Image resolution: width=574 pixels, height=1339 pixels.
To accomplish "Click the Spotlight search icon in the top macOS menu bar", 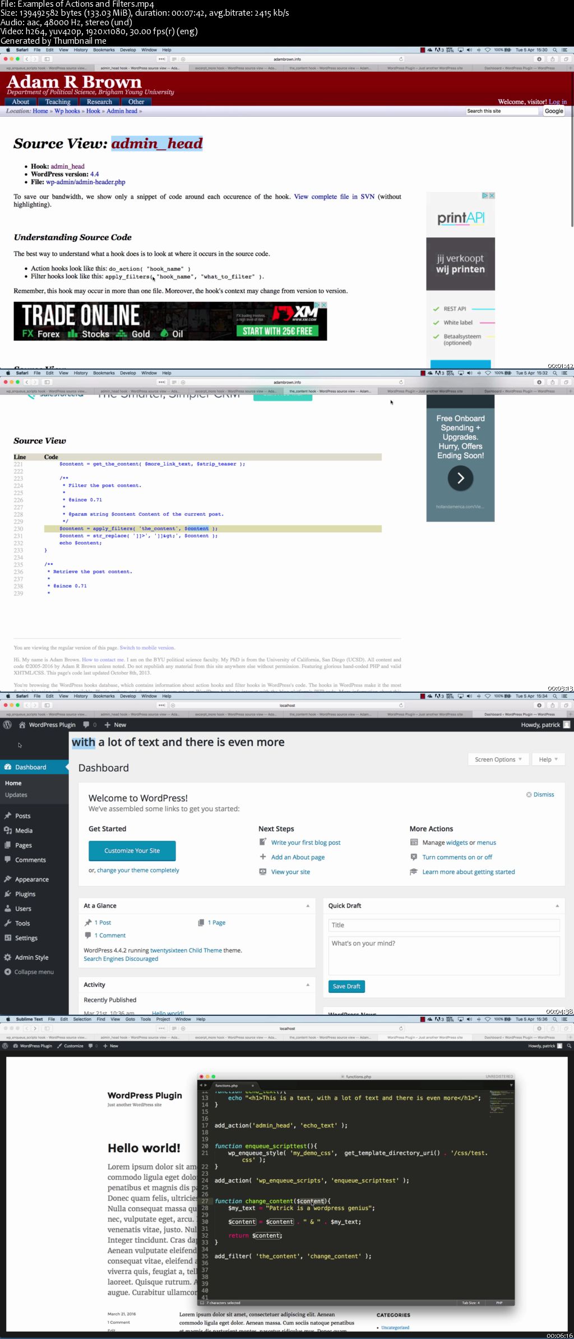I will point(555,50).
